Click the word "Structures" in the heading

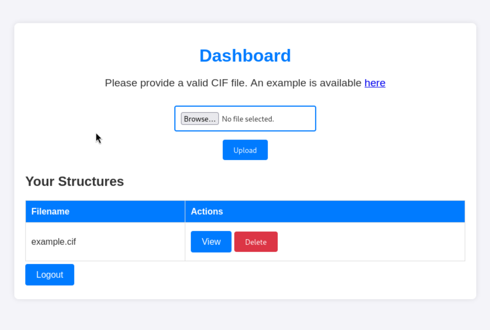91,182
